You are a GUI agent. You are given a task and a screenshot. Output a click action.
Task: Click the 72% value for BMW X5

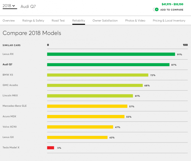(x=153, y=75)
